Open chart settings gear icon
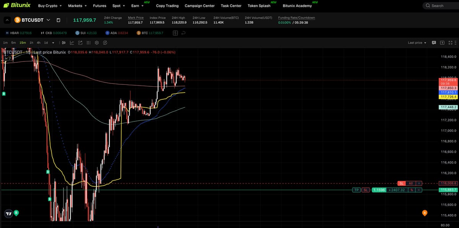The height and width of the screenshot is (228, 459). 97,43
